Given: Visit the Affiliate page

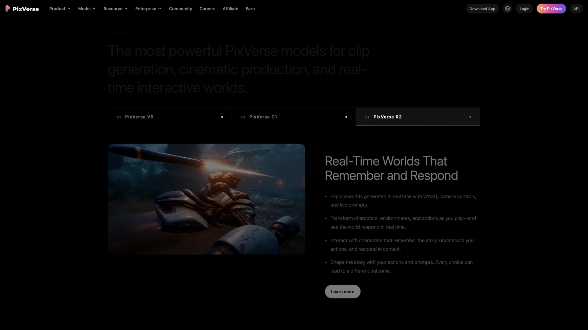Looking at the screenshot, I should point(230,9).
